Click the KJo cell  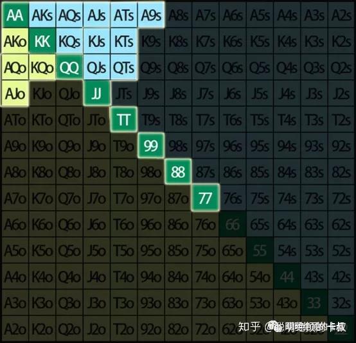[42, 94]
